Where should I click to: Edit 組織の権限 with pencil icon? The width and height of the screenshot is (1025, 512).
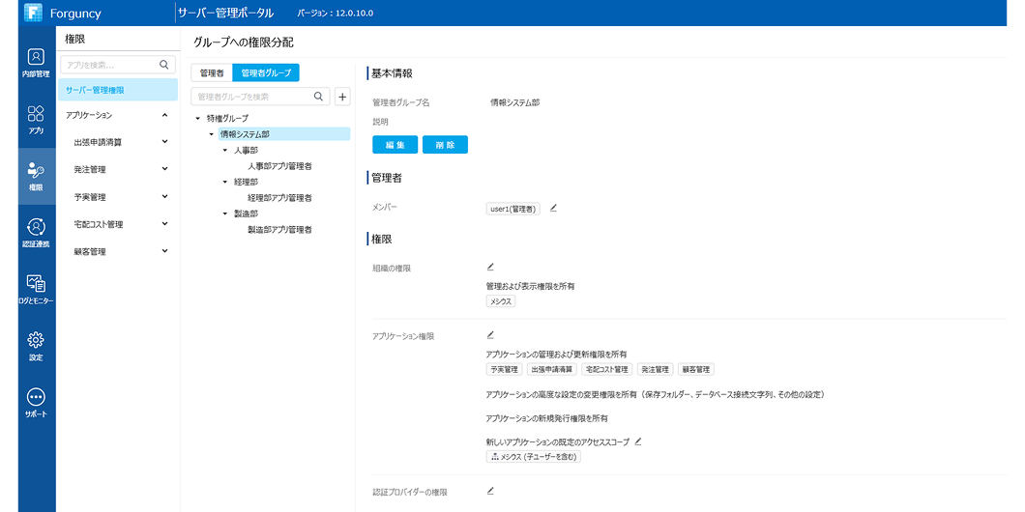click(490, 267)
